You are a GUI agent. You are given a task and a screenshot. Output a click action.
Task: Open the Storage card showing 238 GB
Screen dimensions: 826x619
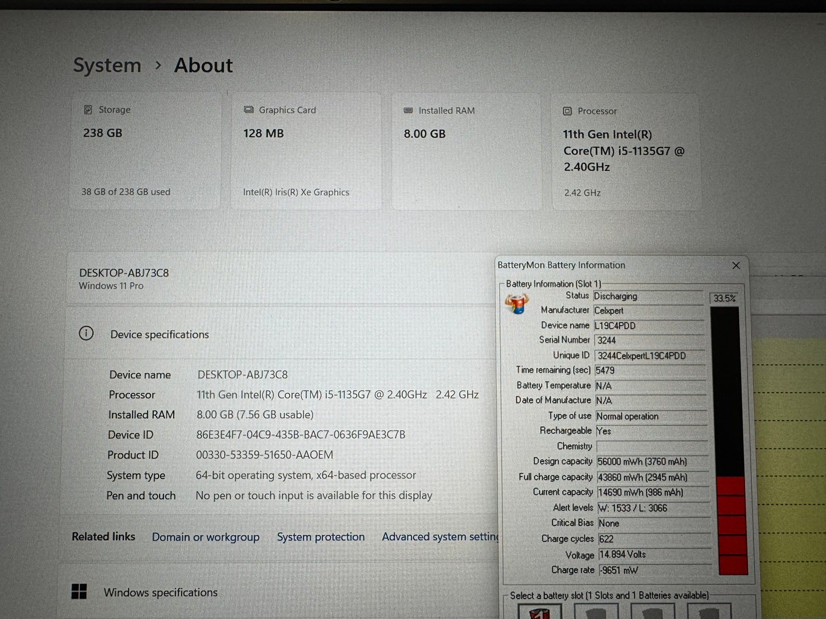(145, 151)
